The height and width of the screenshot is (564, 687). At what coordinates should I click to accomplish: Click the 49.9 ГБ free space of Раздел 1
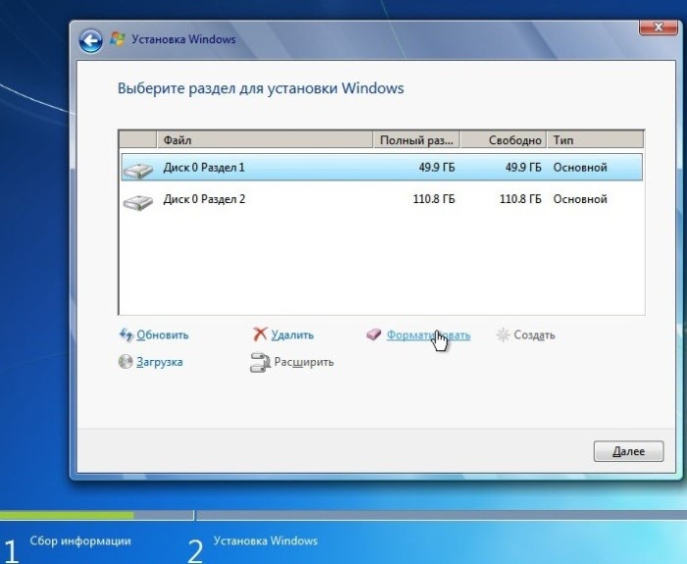pyautogui.click(x=523, y=168)
